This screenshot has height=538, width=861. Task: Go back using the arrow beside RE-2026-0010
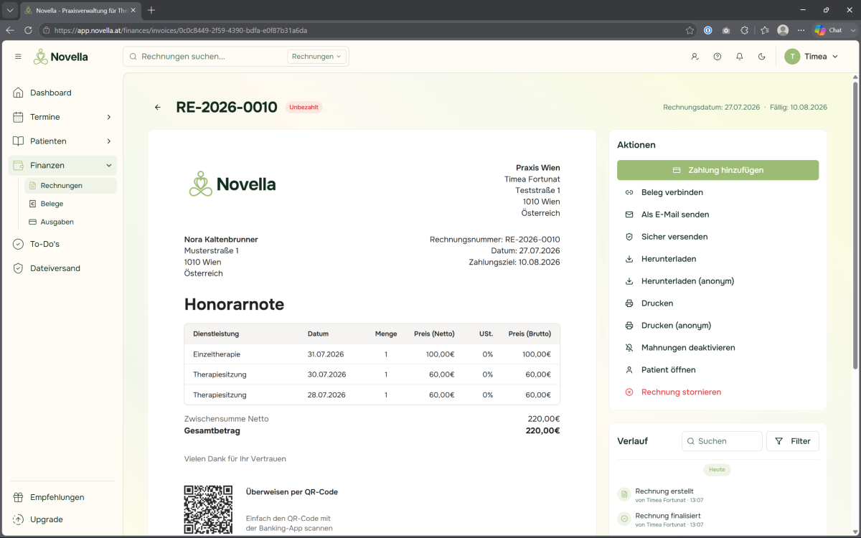click(158, 108)
